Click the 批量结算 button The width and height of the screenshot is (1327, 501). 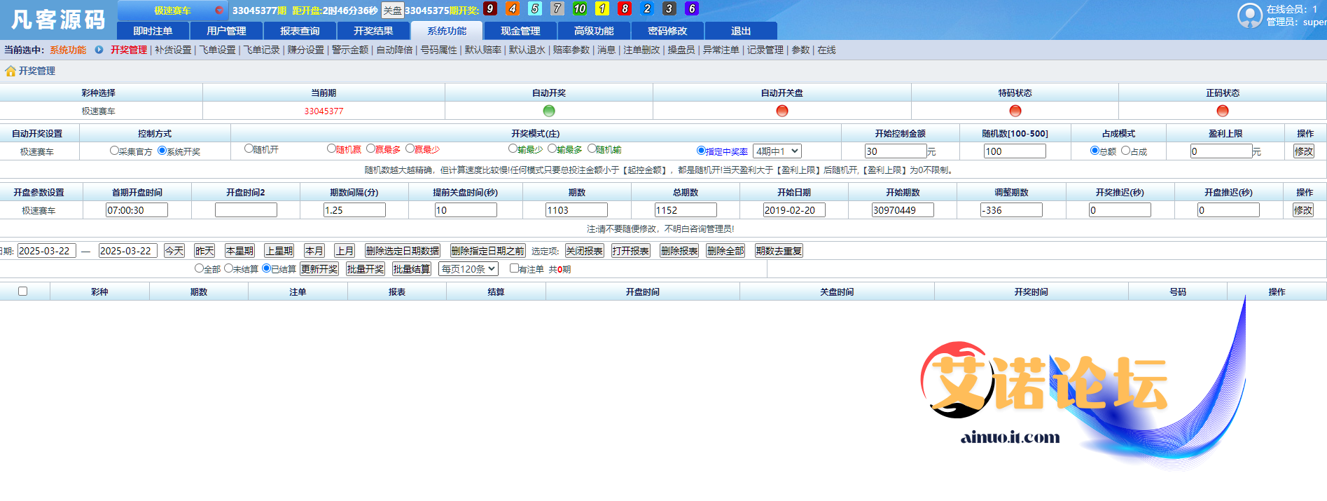point(412,268)
